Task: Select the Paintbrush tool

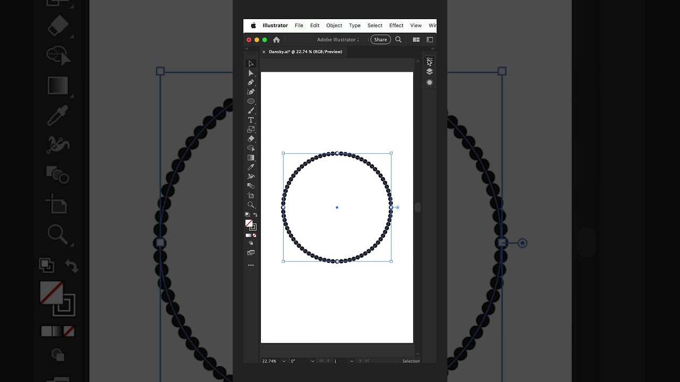Action: [251, 111]
